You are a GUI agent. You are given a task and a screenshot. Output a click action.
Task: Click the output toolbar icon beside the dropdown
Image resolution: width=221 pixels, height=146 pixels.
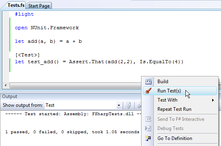(x=128, y=105)
